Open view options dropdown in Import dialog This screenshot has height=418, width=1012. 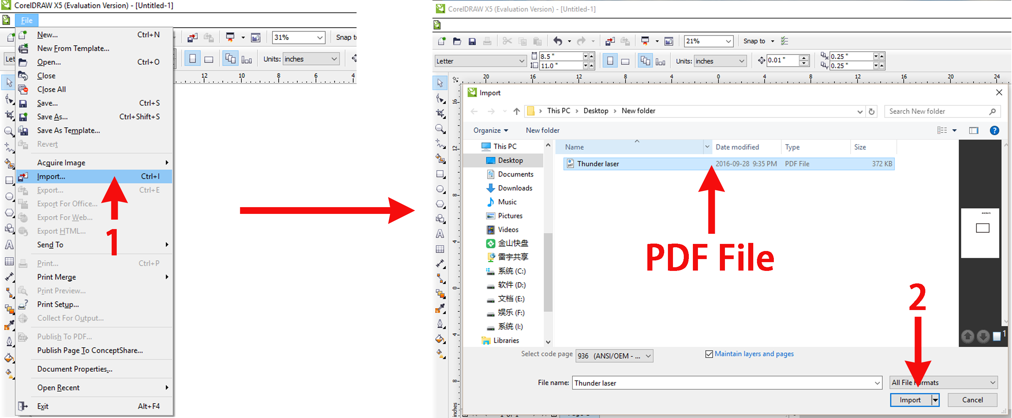(955, 131)
